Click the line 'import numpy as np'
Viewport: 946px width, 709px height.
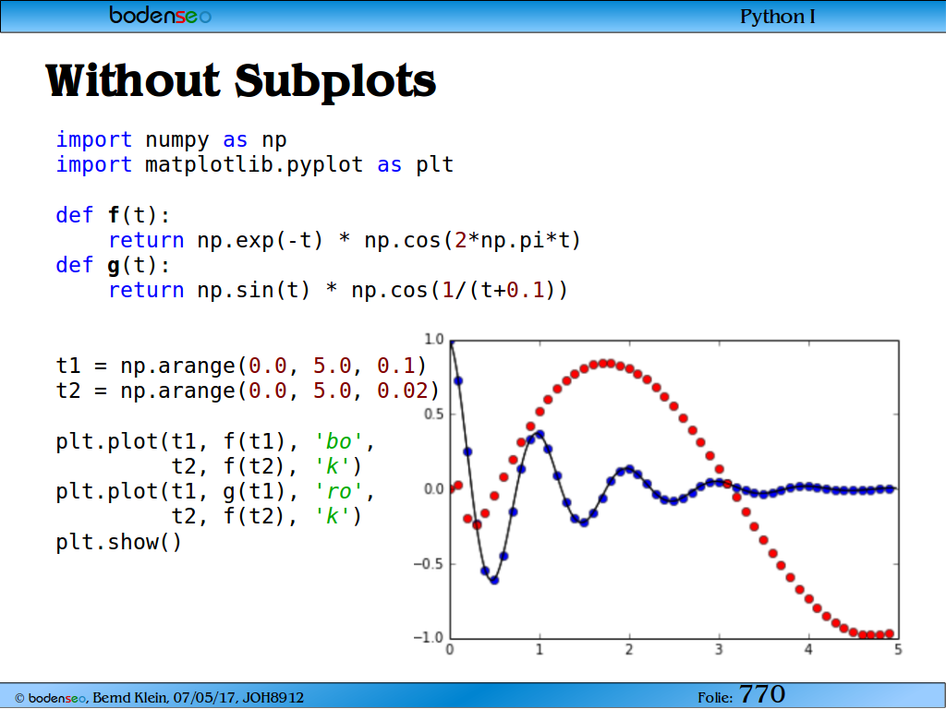point(171,140)
